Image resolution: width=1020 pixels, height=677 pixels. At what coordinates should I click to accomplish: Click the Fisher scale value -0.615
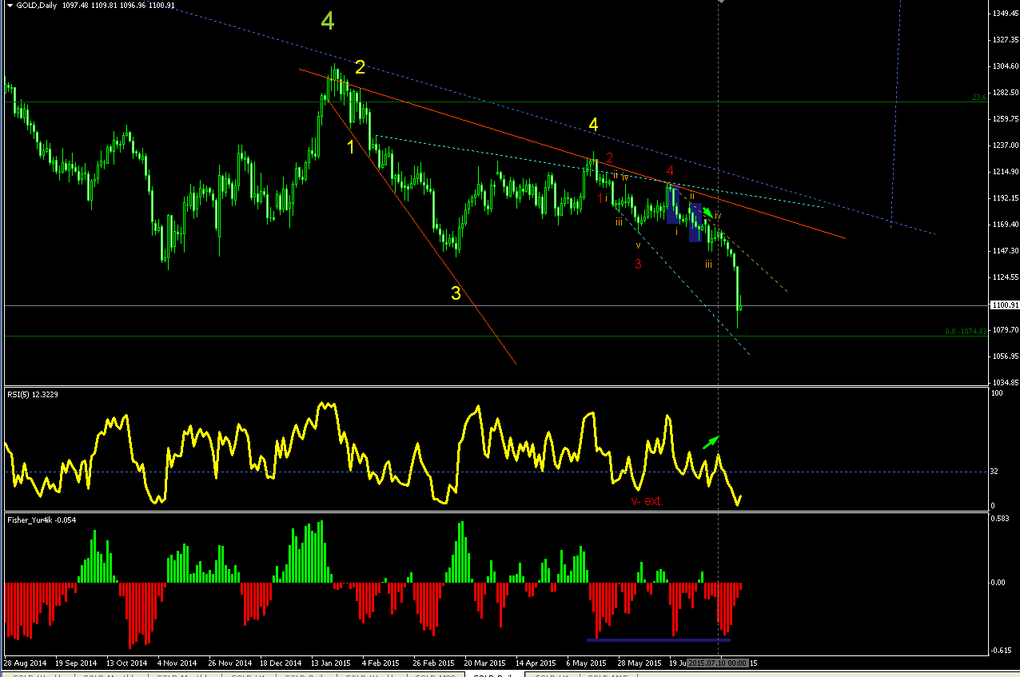1000,650
